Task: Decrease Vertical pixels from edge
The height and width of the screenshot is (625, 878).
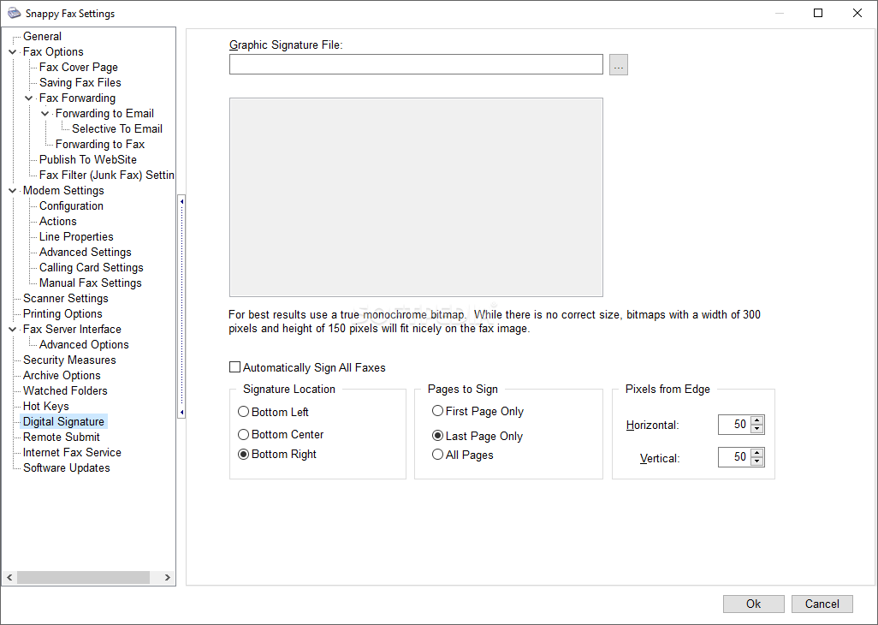Action: point(757,461)
